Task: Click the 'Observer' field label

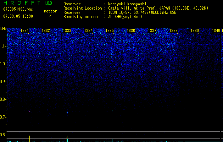Action: (x=72, y=4)
